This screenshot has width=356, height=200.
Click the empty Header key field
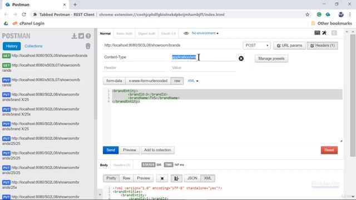[x=136, y=68]
